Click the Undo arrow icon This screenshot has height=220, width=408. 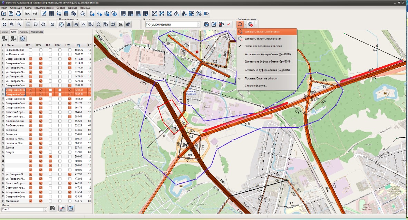click(27, 13)
